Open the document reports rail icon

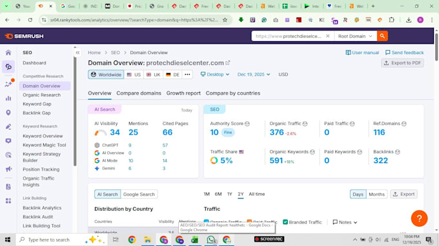click(8, 187)
